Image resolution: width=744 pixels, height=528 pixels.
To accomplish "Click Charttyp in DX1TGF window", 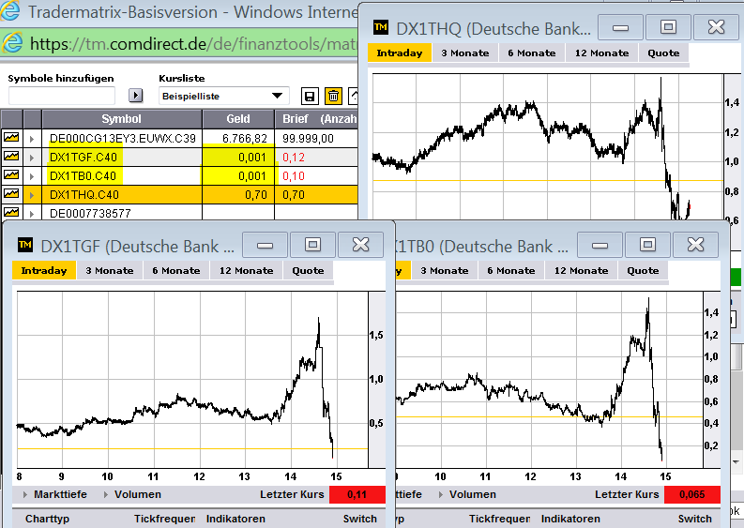I will click(48, 519).
